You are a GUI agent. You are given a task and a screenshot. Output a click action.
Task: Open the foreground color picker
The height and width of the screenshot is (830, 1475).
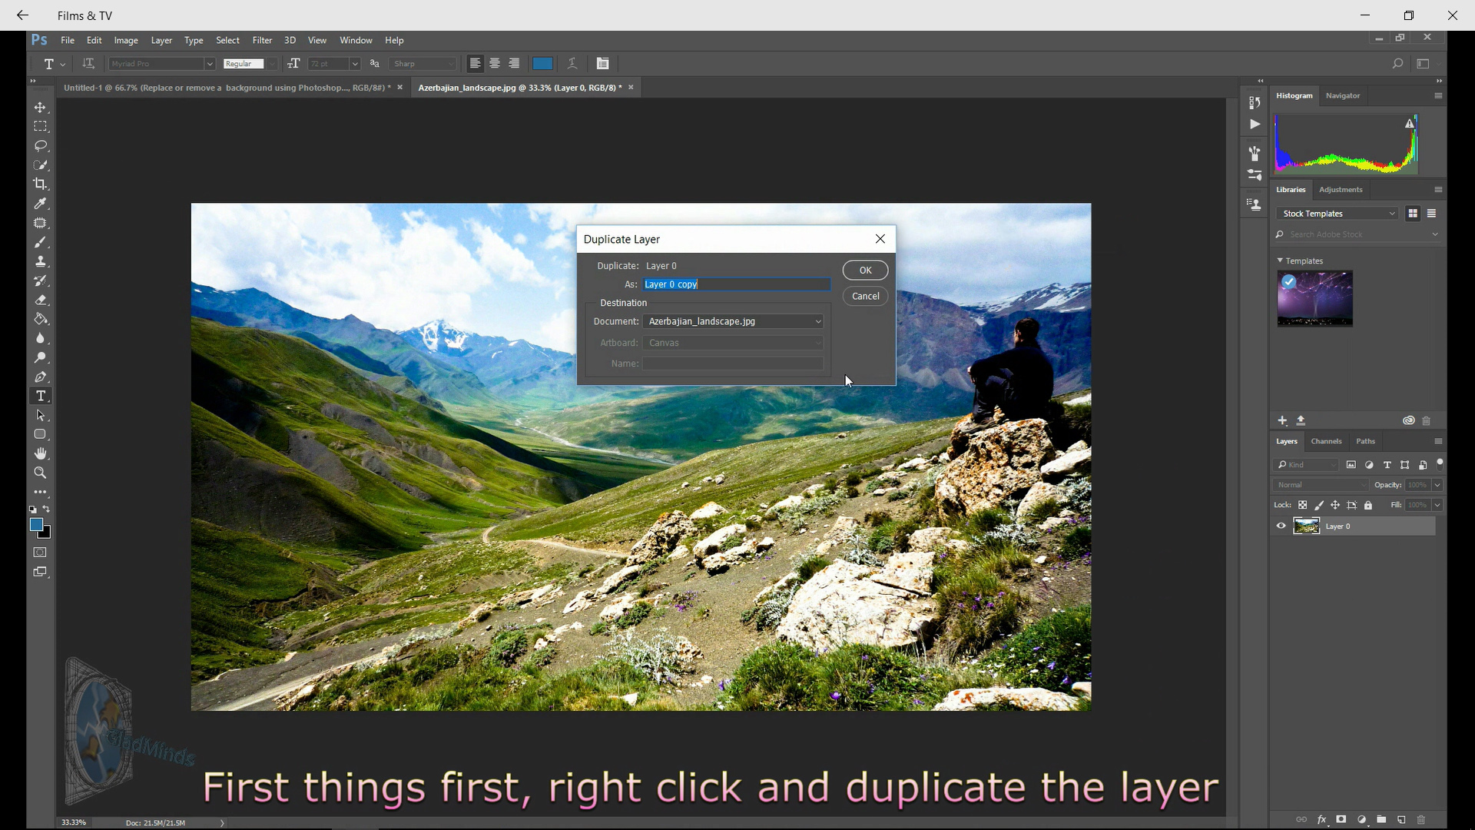click(x=38, y=525)
